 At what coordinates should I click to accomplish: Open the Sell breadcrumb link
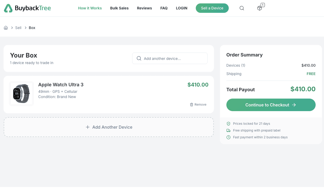[x=18, y=27]
